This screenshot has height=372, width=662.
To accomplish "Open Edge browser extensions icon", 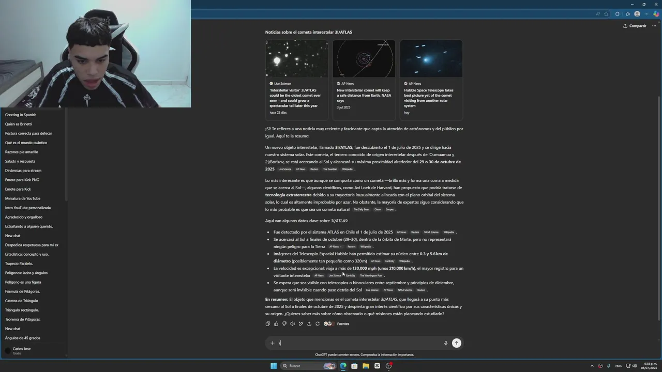I will pos(617,14).
